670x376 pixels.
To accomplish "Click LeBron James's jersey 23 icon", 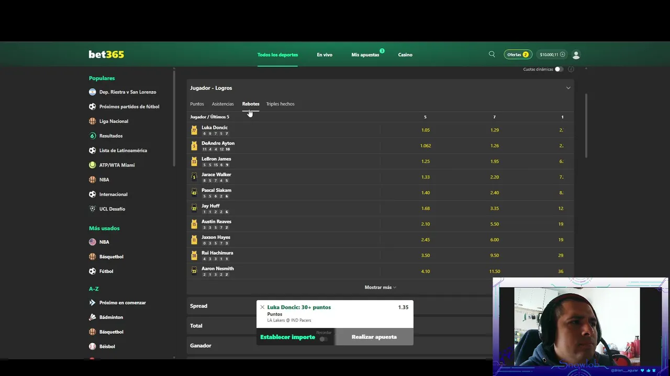I will pos(194,161).
